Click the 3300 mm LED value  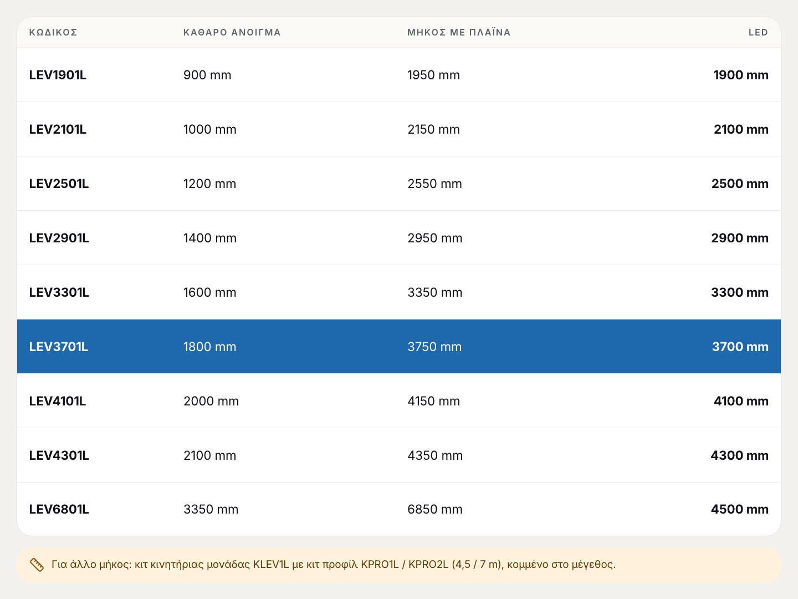pyautogui.click(x=740, y=292)
